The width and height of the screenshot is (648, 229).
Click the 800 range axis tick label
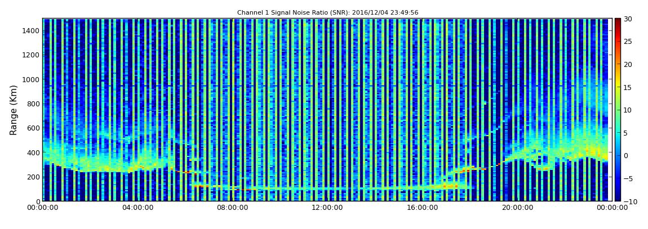point(33,104)
